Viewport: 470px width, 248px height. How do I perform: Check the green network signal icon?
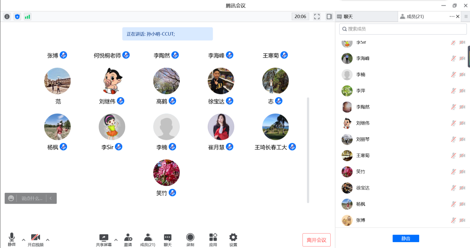click(27, 17)
